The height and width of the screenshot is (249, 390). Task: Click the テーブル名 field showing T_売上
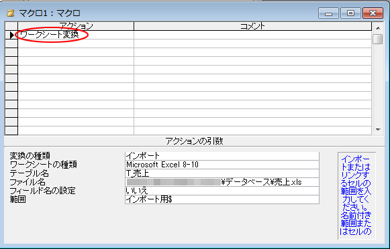click(222, 173)
